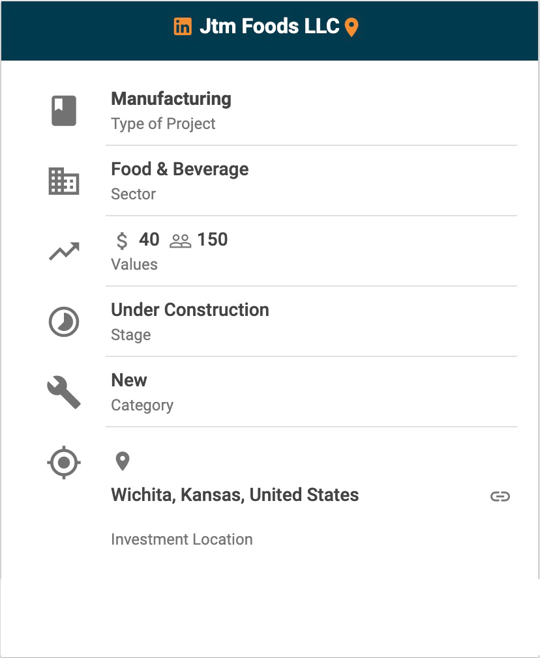Click the building icon next to Sector
Image resolution: width=540 pixels, height=658 pixels.
pos(64,181)
